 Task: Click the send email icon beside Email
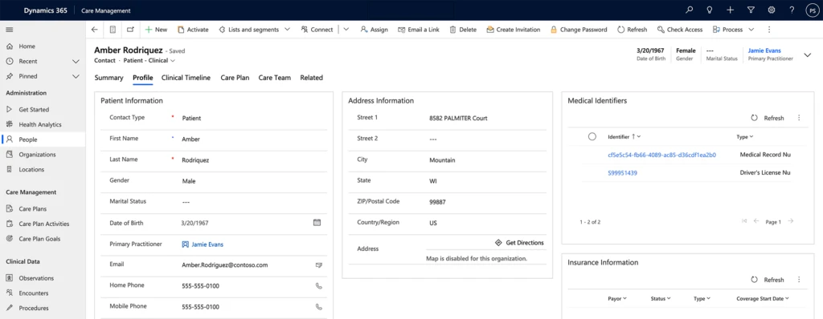click(318, 265)
